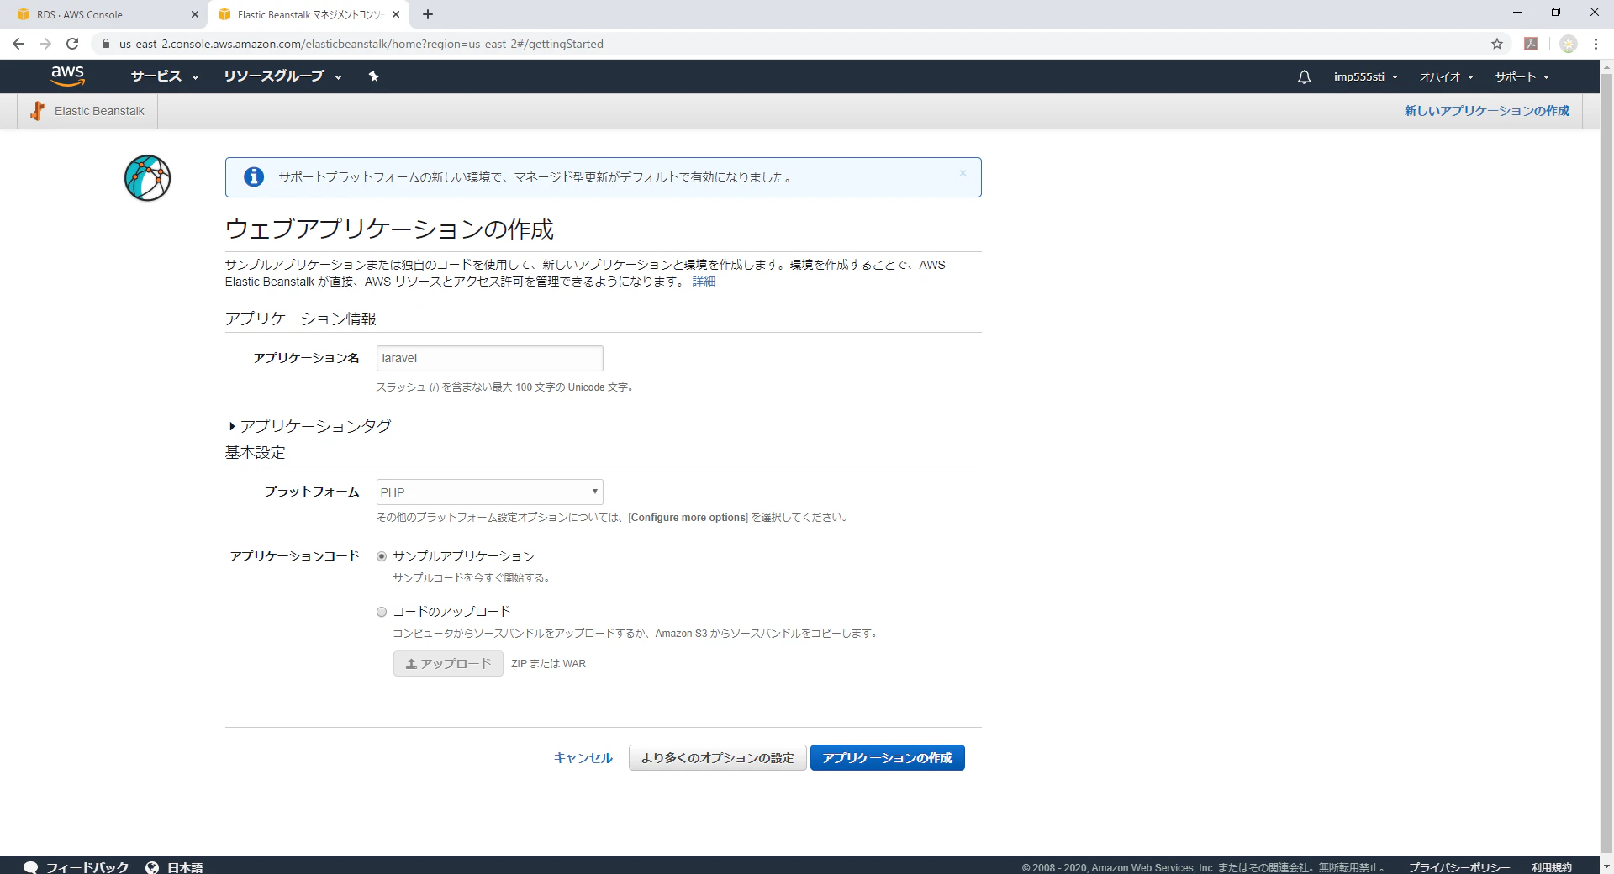Viewport: 1614px width, 874px height.
Task: Bookmark this page with star icon
Action: [x=1497, y=44]
